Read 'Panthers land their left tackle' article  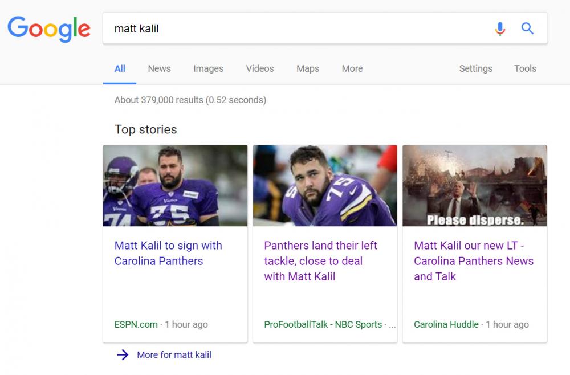(320, 260)
